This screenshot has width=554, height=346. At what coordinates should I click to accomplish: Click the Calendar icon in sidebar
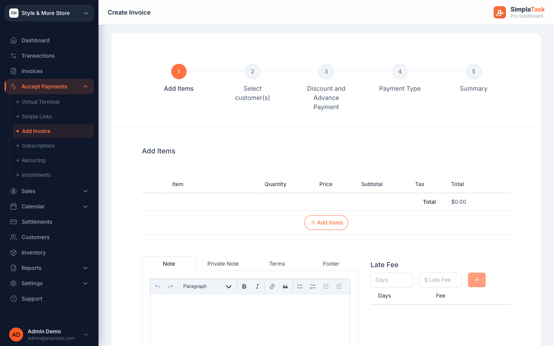(13, 206)
